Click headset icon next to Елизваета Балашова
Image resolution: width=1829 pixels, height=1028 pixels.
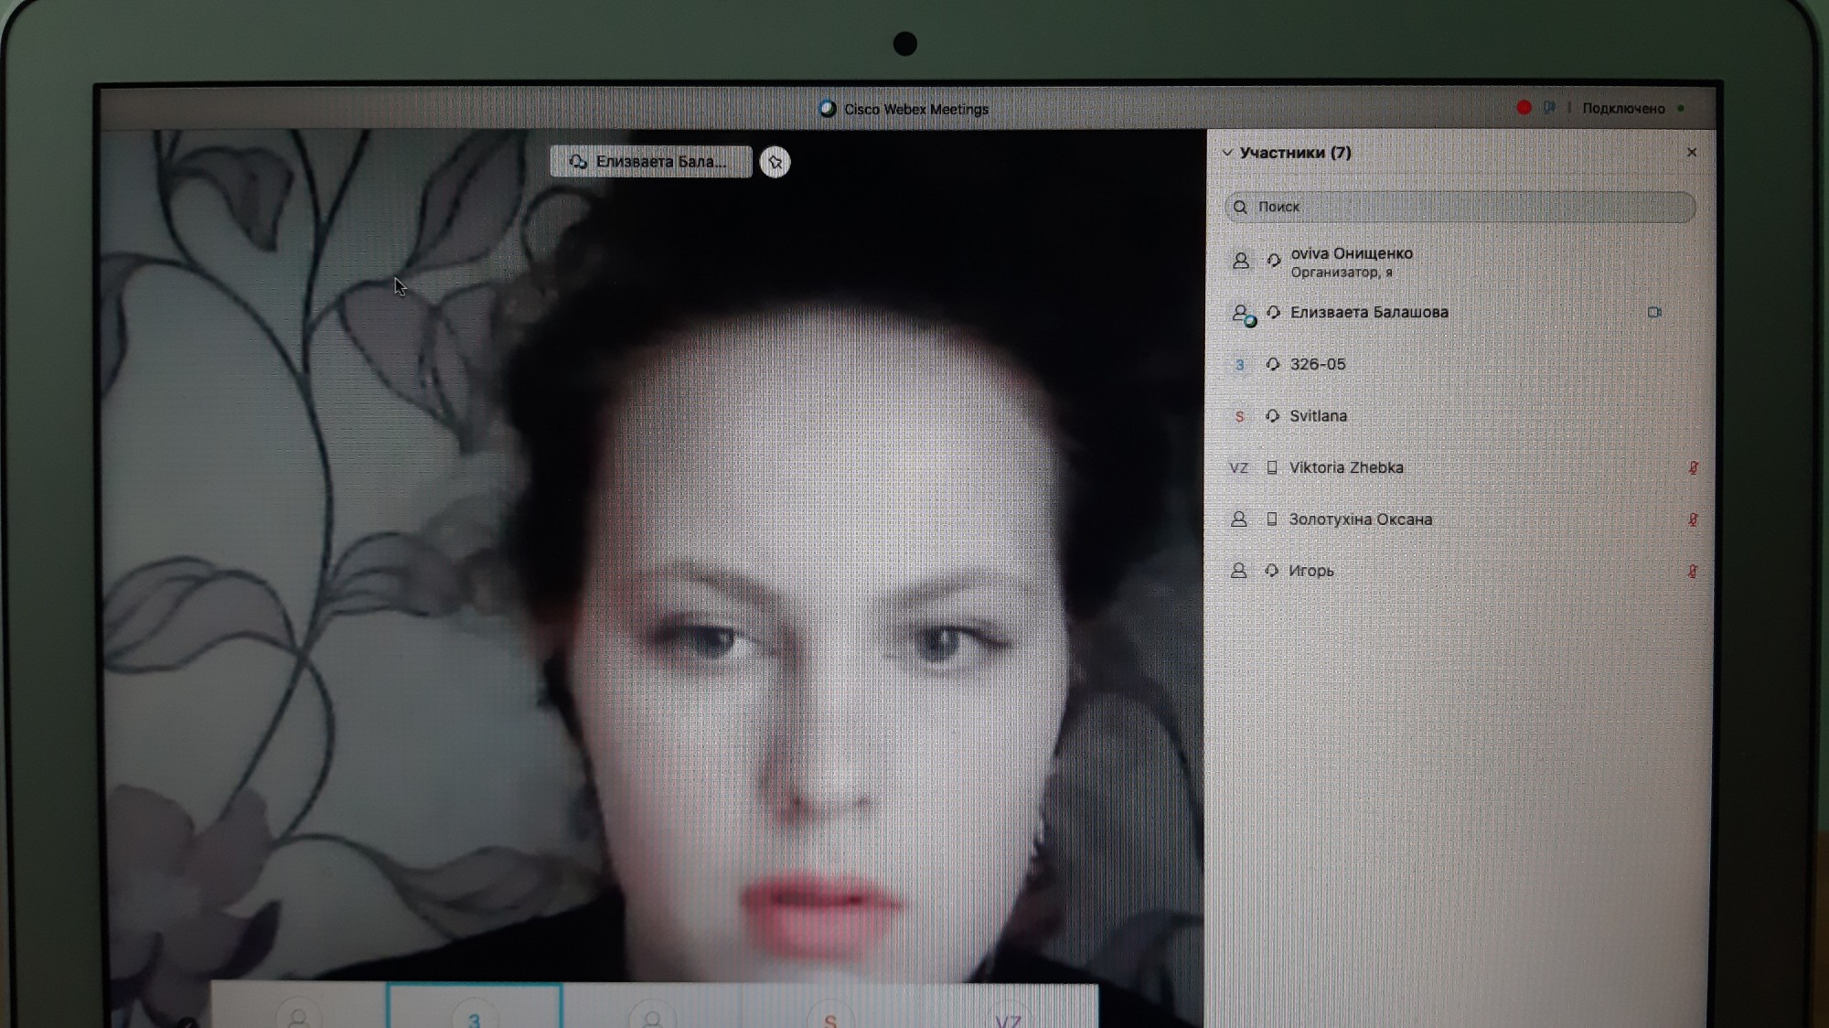tap(1273, 313)
